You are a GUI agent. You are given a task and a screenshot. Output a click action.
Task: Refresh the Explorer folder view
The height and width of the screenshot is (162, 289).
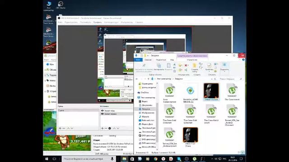pos(215,79)
